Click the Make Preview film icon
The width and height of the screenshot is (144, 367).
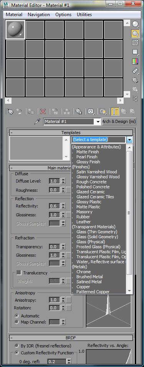pyautogui.click(x=135, y=71)
